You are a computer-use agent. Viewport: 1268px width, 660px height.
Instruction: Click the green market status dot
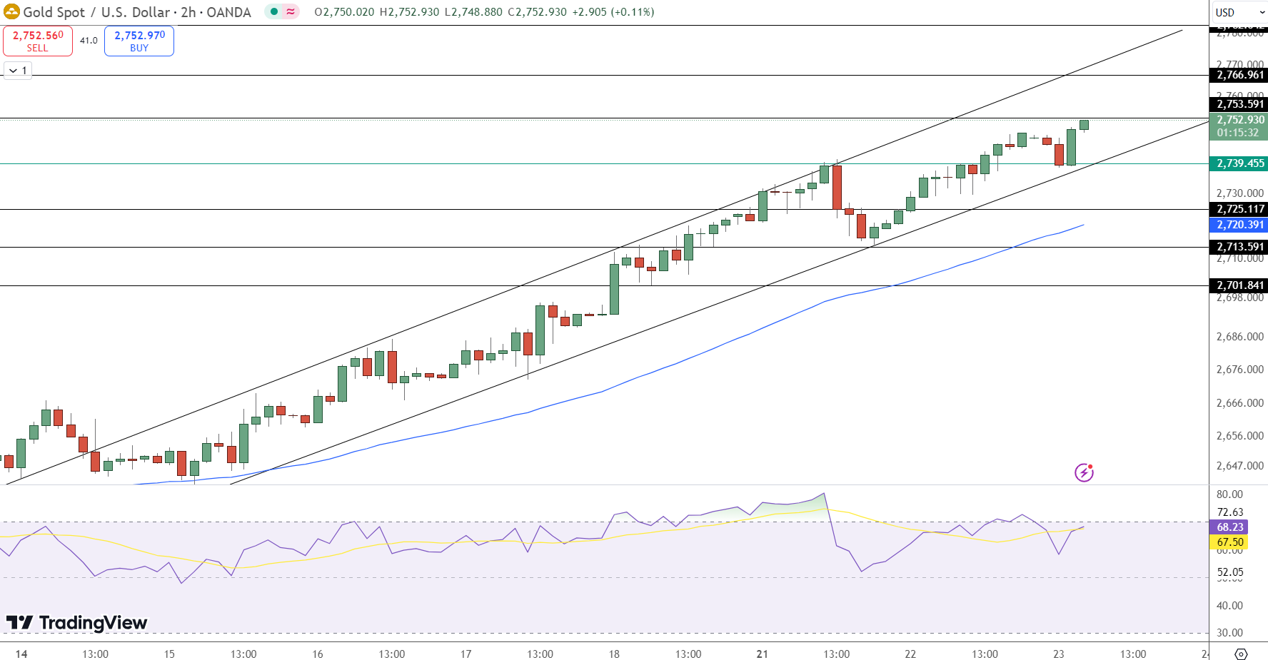274,11
